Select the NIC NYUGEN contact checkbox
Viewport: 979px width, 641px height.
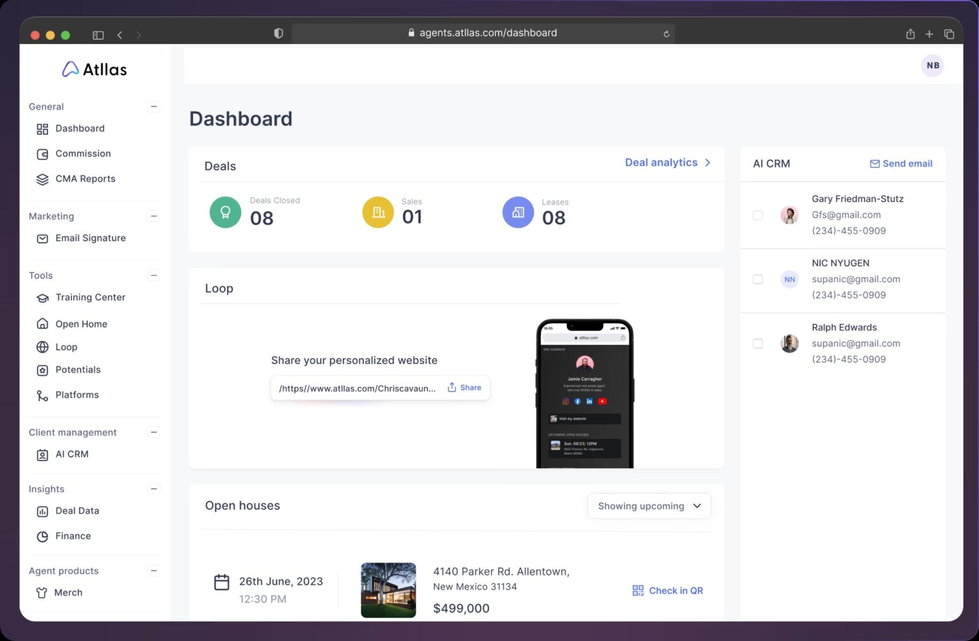click(x=758, y=279)
